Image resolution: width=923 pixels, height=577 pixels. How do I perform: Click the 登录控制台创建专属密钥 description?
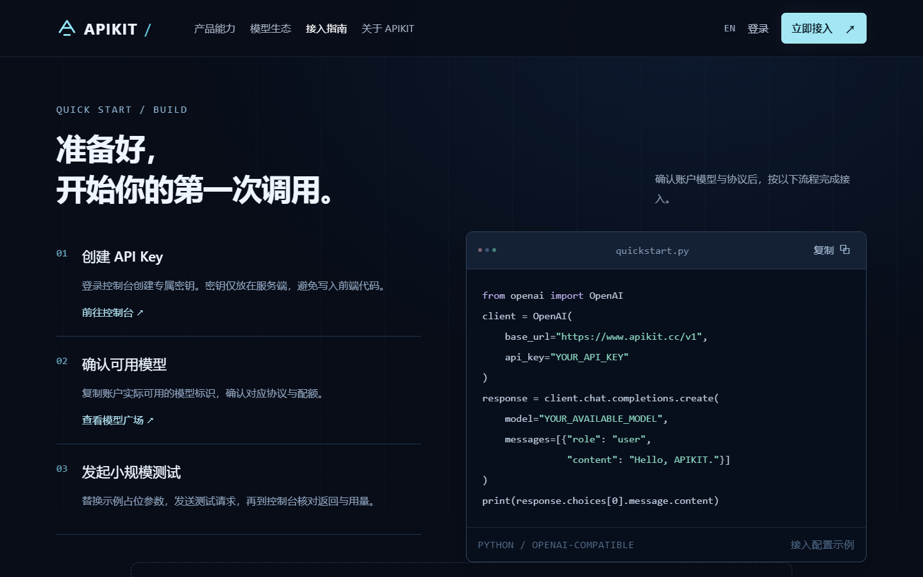[x=235, y=286]
